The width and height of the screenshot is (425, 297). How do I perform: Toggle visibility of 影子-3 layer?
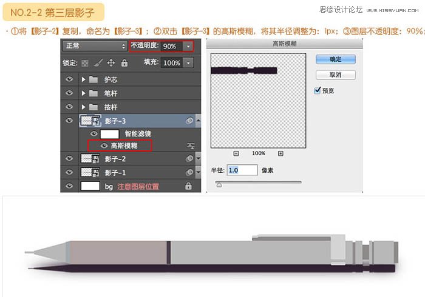(69, 121)
